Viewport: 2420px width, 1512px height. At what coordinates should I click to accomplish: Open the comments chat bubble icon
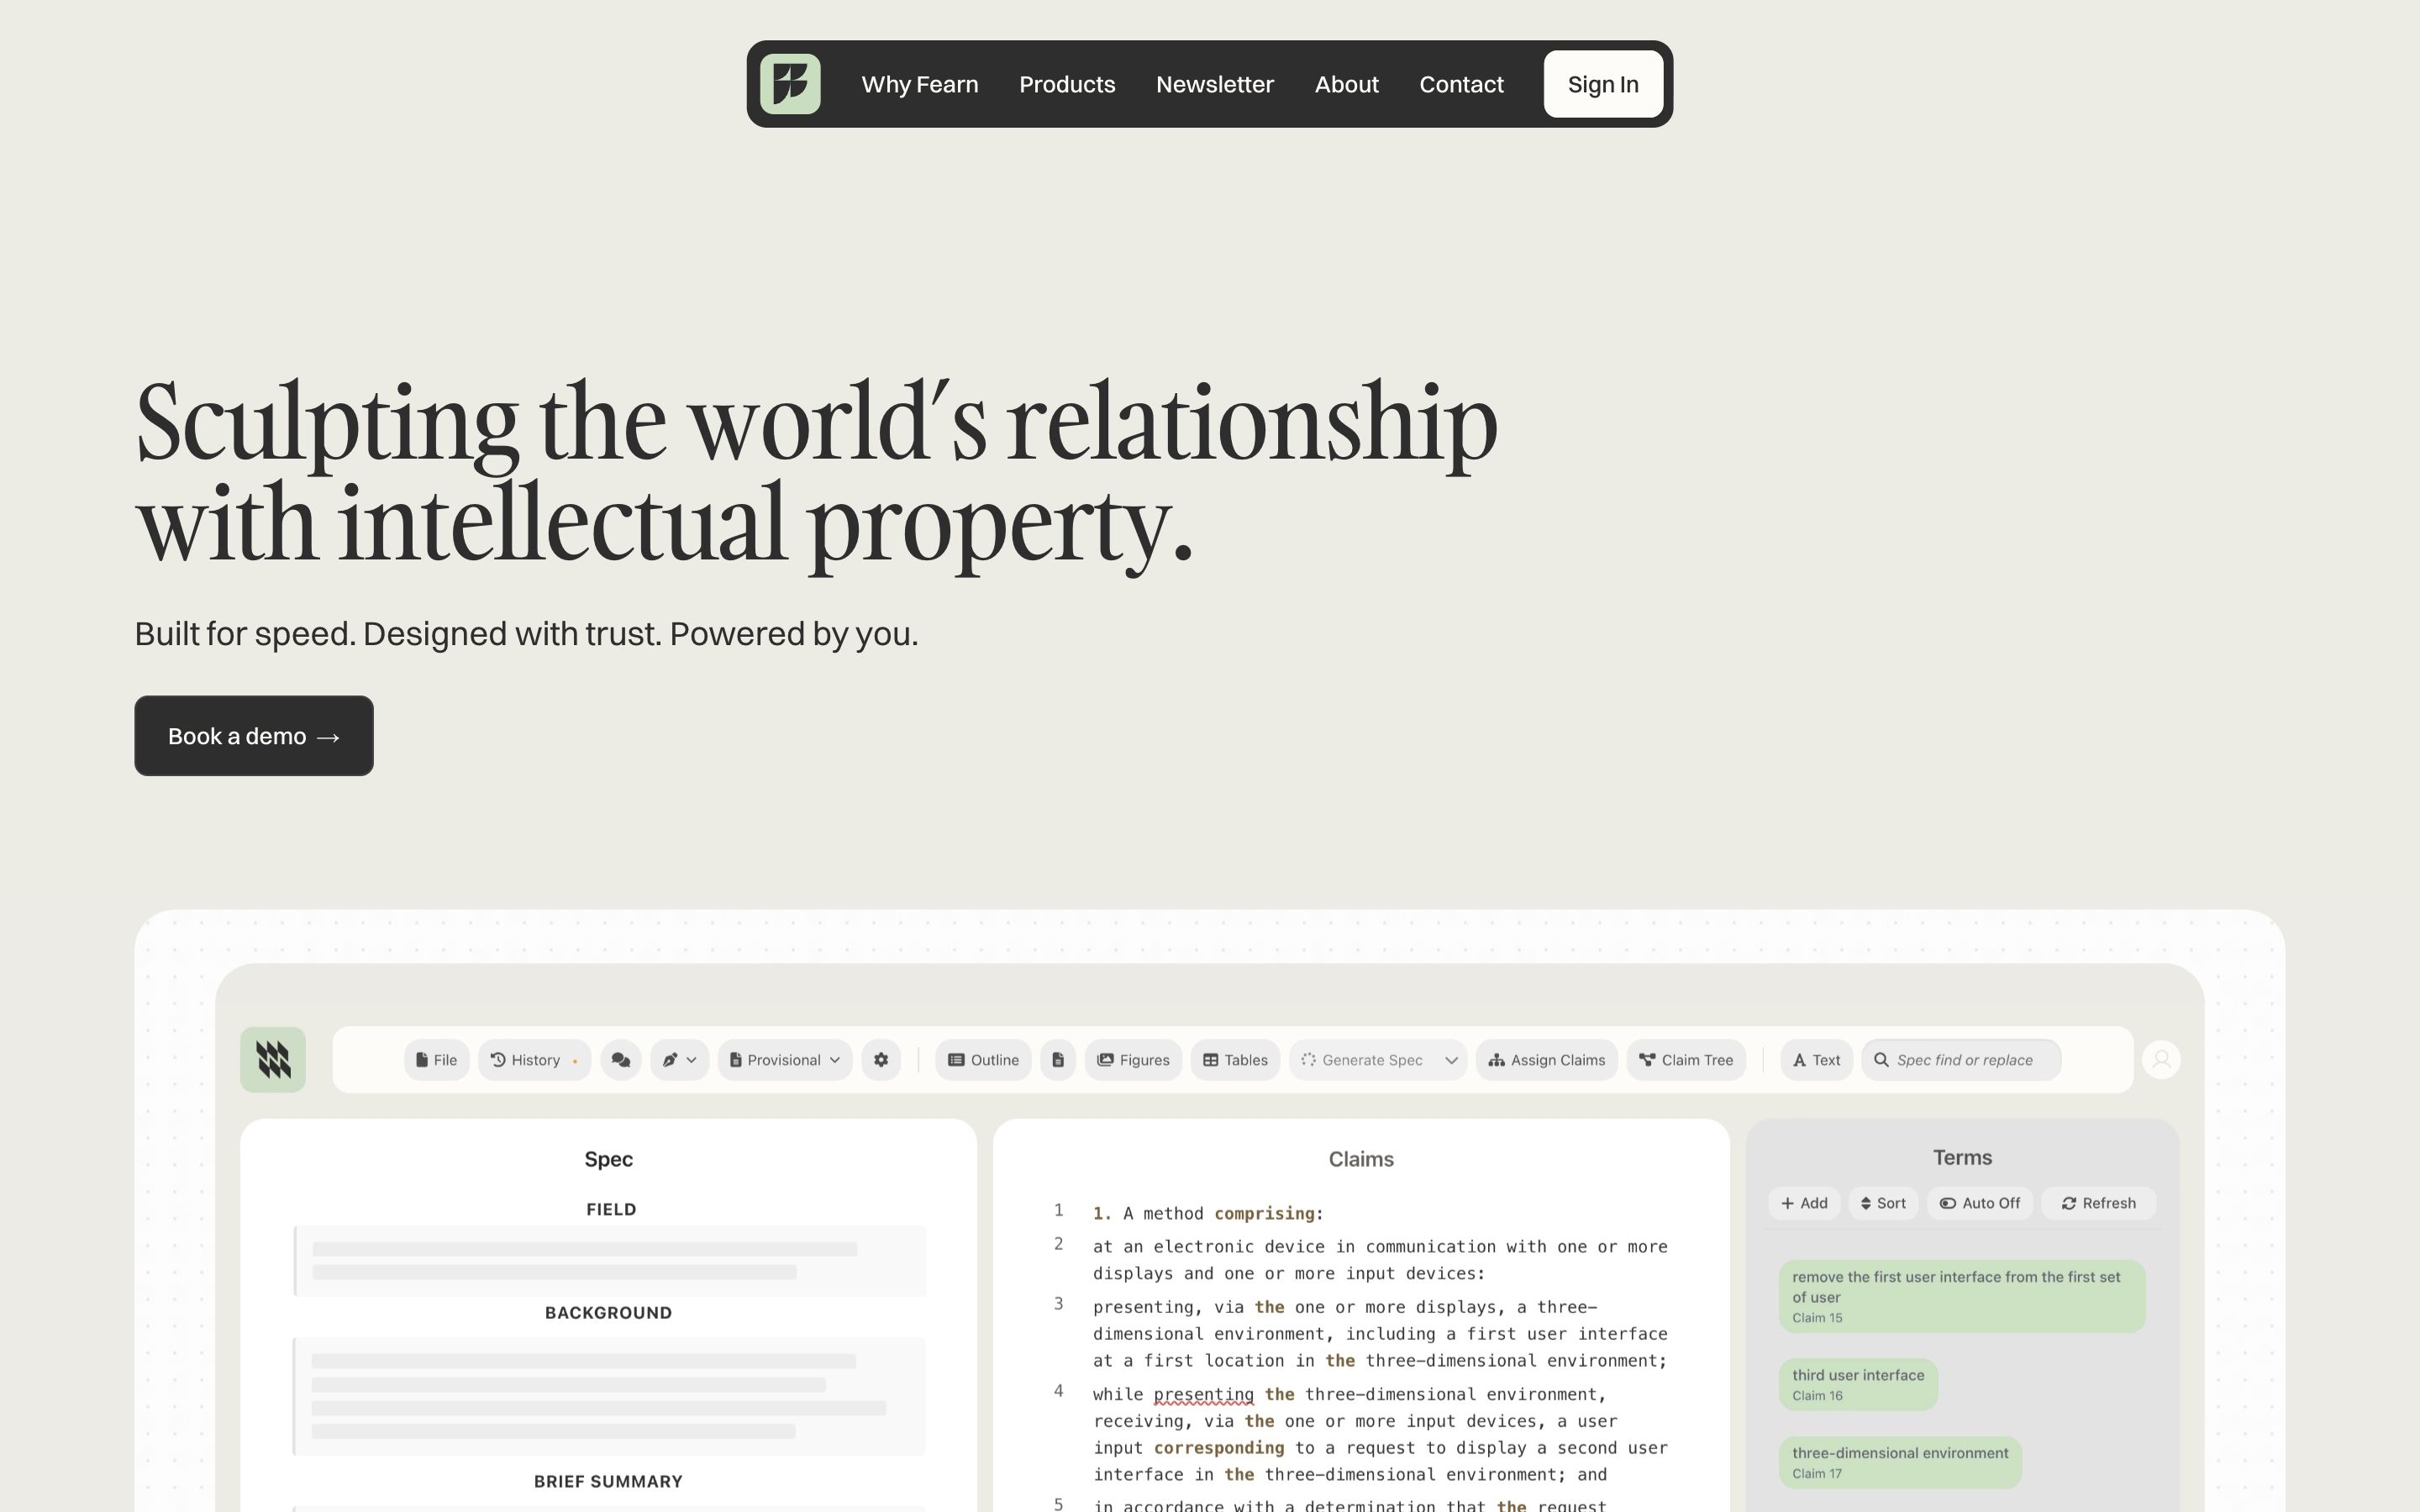pyautogui.click(x=621, y=1060)
